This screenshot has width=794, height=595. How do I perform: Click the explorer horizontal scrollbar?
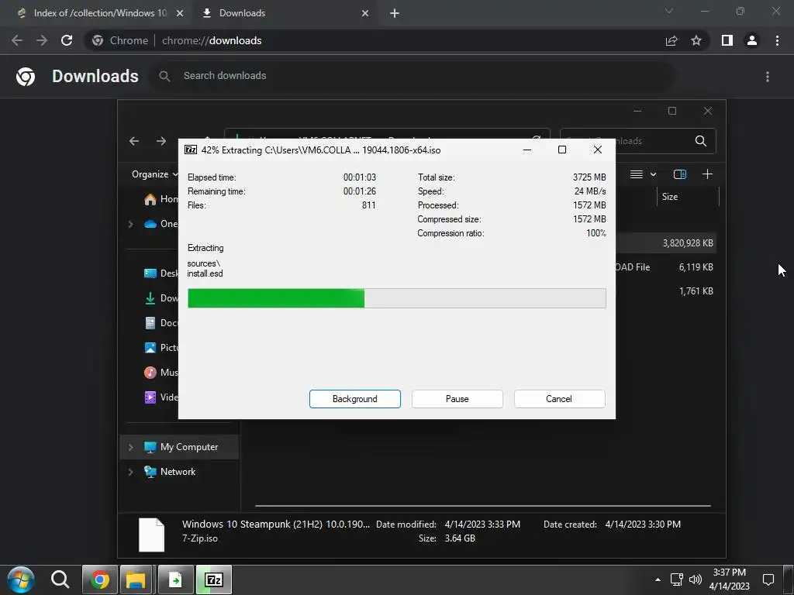(483, 505)
